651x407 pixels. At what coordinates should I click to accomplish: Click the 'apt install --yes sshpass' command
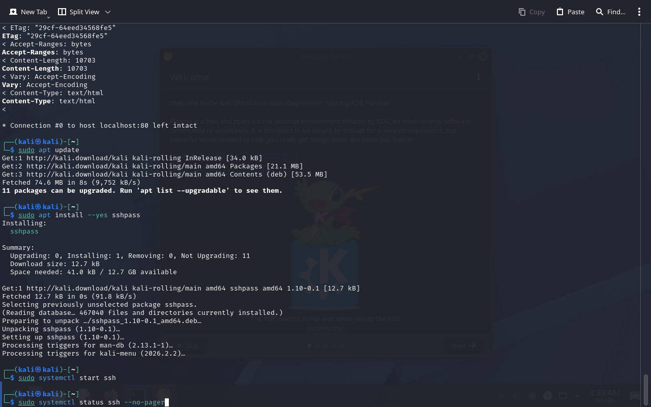(x=79, y=215)
